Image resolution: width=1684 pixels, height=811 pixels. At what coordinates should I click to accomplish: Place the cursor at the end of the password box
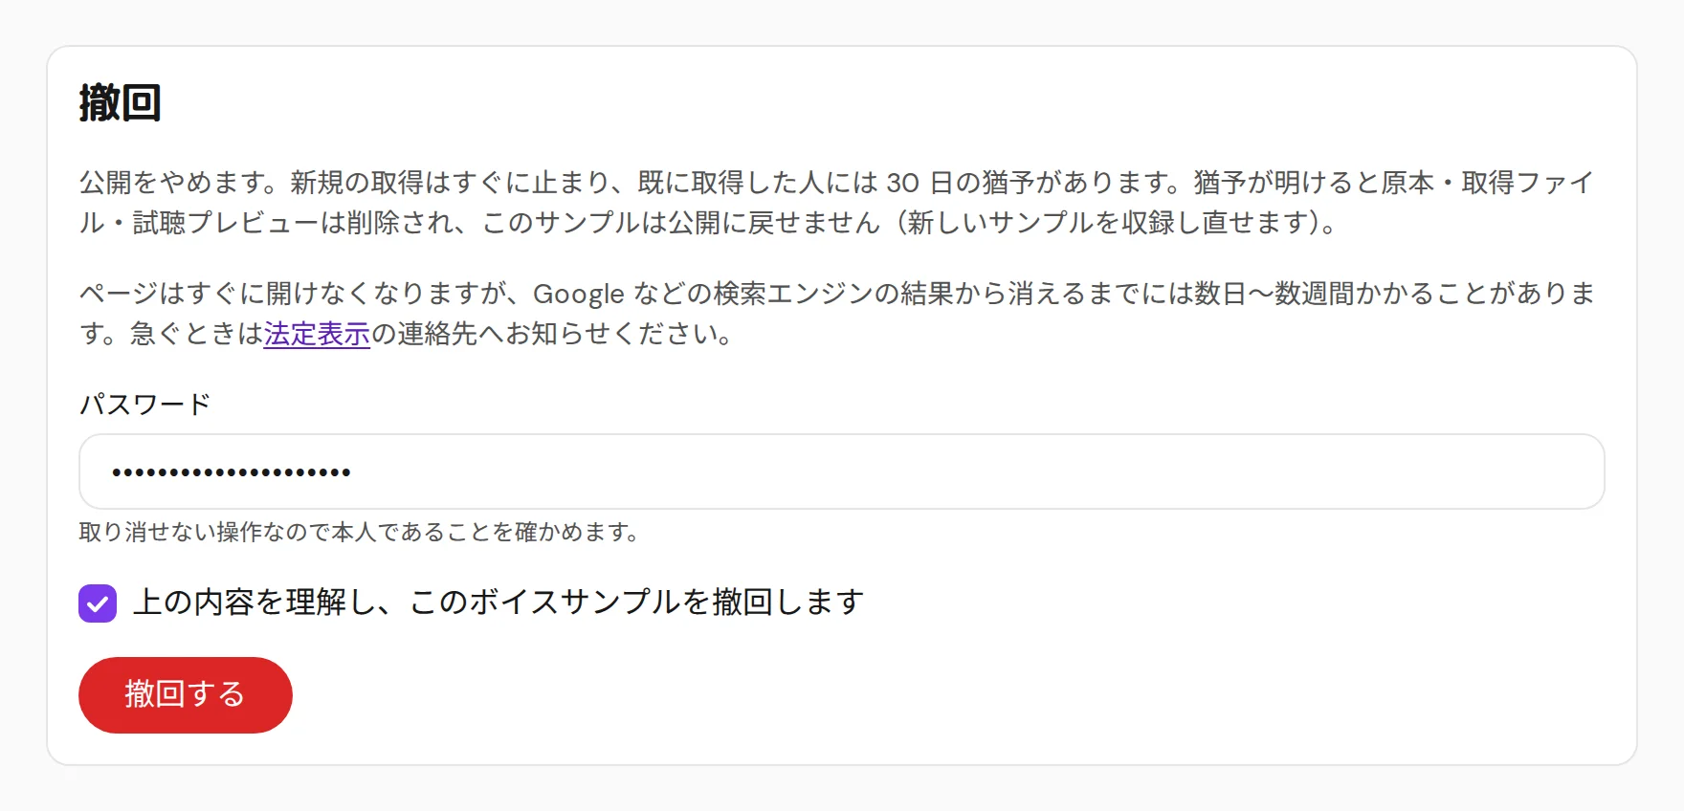click(x=1569, y=471)
